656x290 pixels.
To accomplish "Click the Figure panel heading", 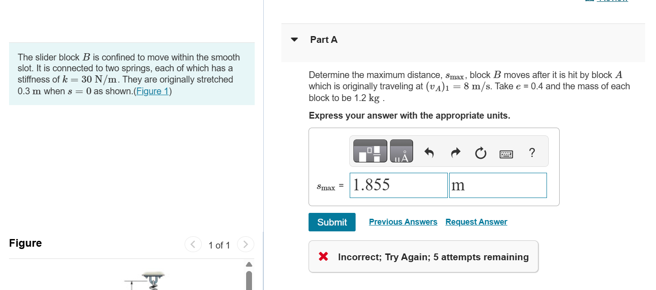I will [25, 243].
